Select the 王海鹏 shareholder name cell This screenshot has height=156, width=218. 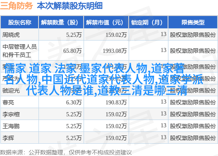coord(11,126)
